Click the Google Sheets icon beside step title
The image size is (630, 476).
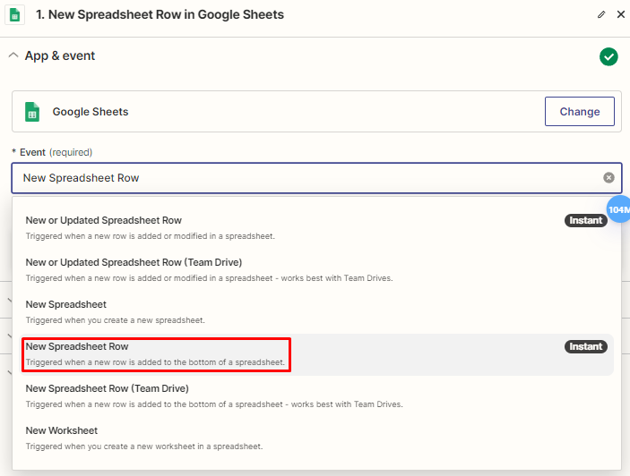coord(15,15)
